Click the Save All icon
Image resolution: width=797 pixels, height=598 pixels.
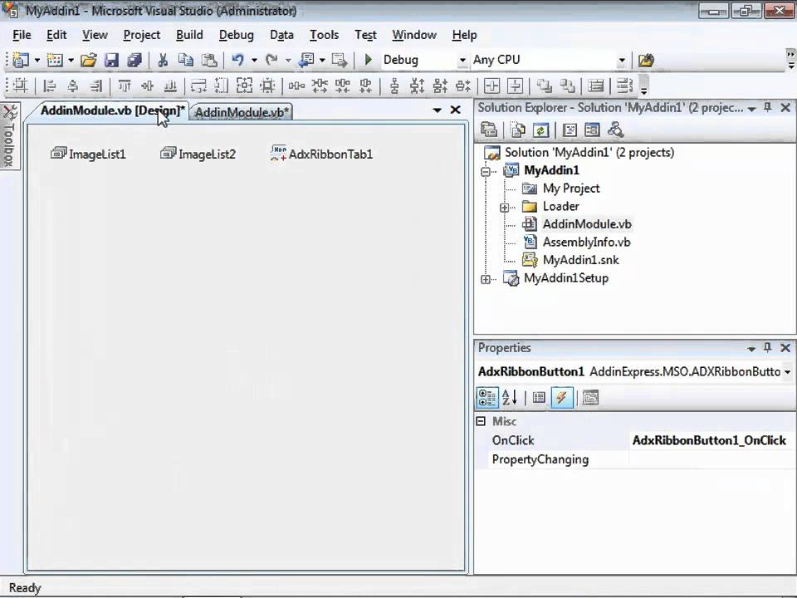pos(134,60)
